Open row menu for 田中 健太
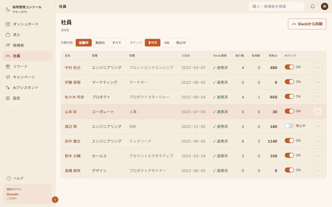 [318, 141]
